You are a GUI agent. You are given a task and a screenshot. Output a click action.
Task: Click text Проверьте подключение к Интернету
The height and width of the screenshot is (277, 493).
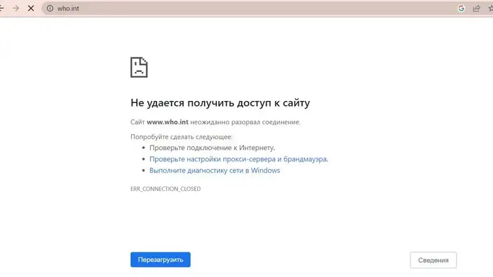(x=212, y=148)
